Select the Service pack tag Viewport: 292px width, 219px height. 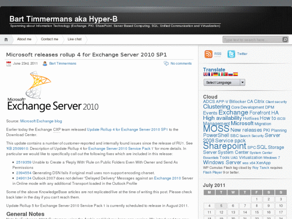(231, 141)
